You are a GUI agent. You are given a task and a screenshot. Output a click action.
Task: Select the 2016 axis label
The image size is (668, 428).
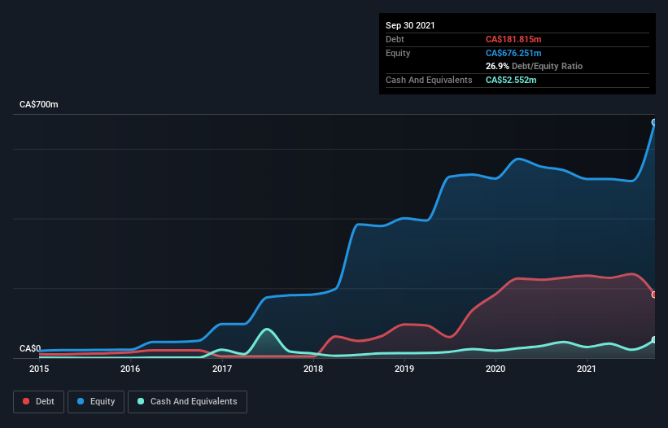[130, 369]
